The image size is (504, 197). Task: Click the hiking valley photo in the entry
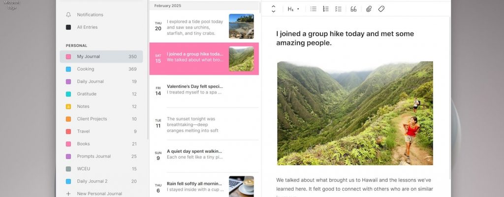tap(355, 113)
